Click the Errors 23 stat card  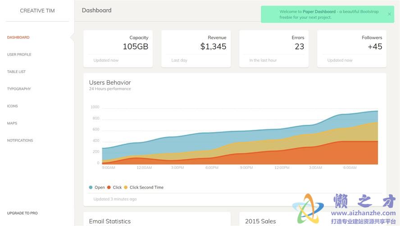pos(274,49)
